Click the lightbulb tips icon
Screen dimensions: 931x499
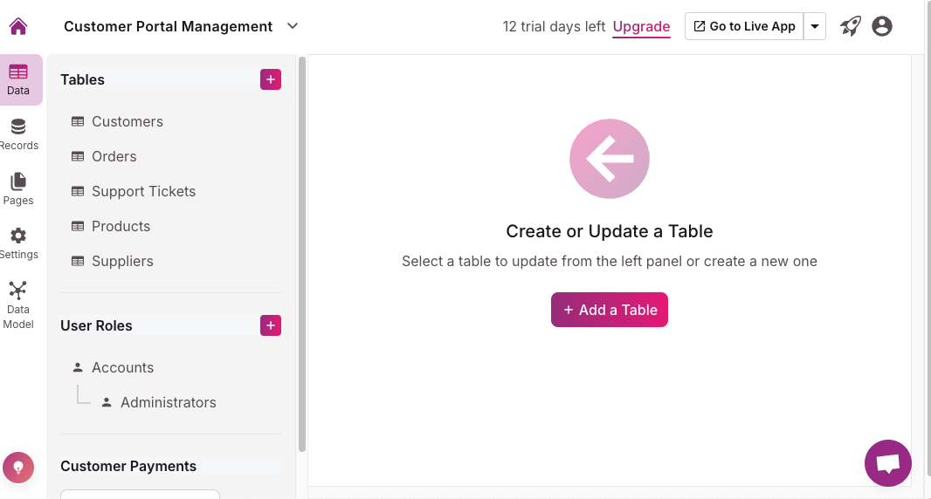pos(18,468)
